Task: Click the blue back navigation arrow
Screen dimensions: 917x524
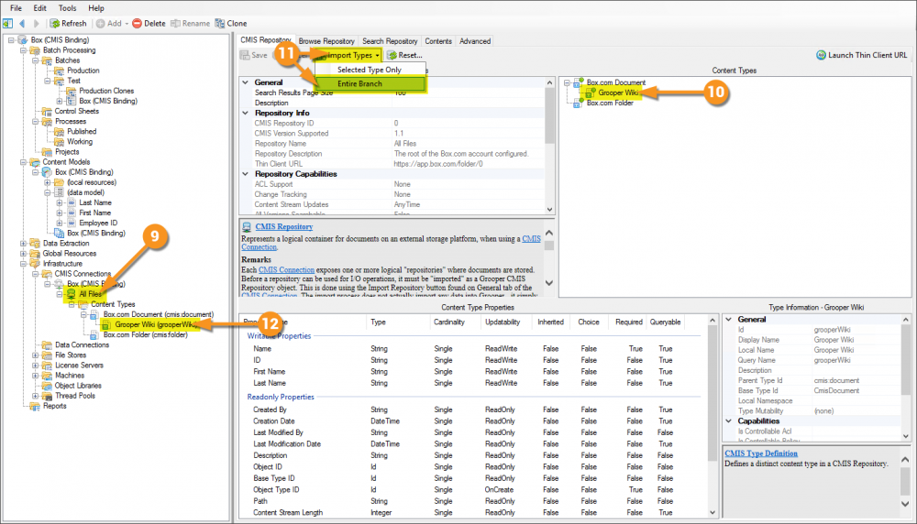Action: tap(22, 23)
